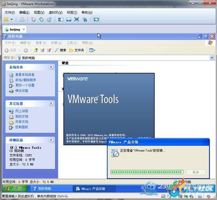
Task: Toggle the sidebar library view icon
Action: pyautogui.click(x=61, y=20)
